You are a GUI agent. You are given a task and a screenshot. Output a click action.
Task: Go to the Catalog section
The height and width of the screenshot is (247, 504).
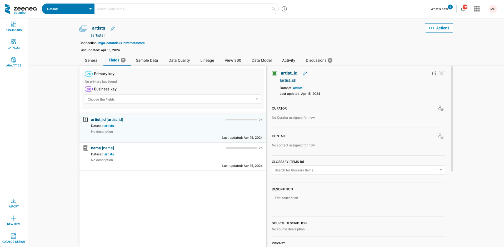click(14, 44)
